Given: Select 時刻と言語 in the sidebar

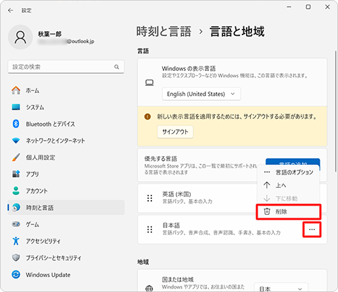Looking at the screenshot, I should coord(66,208).
